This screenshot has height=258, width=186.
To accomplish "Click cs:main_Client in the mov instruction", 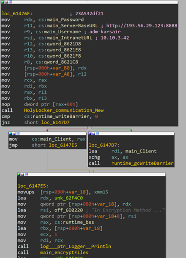I will point(52,139).
